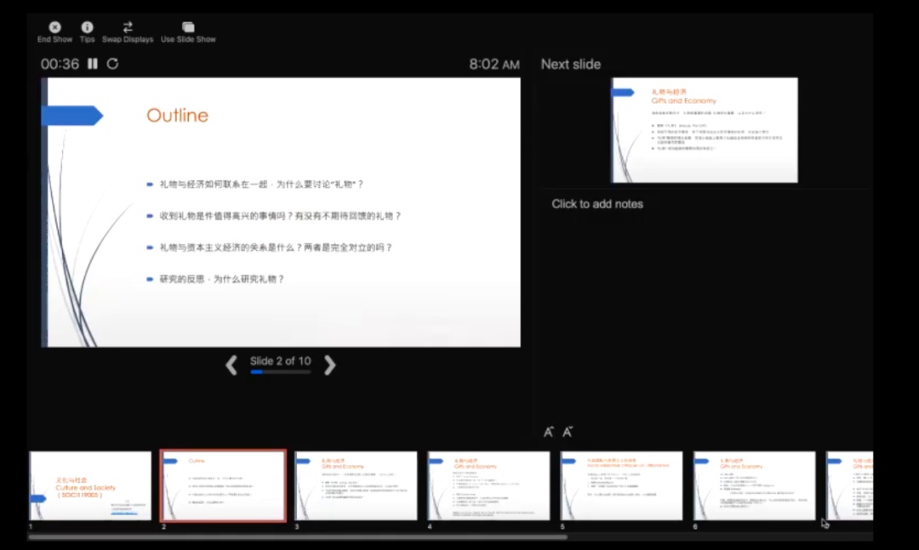Click the Next slide preview image
919x550 pixels.
coord(705,130)
